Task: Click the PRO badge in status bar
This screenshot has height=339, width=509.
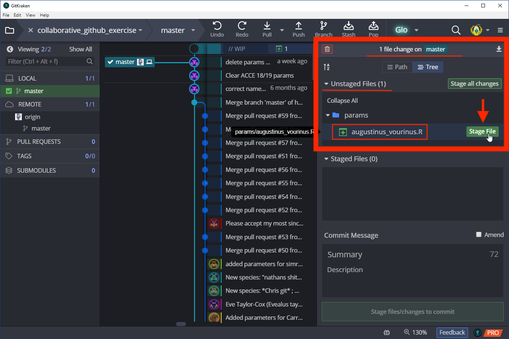Action: [x=493, y=333]
